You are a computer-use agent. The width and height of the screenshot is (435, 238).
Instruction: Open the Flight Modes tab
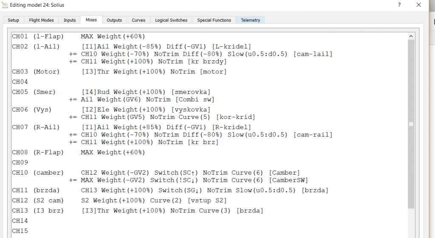click(x=41, y=20)
